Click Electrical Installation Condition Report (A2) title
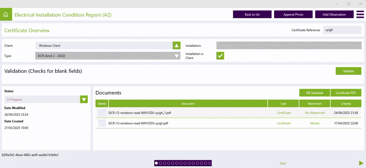This screenshot has width=366, height=168. 63,15
